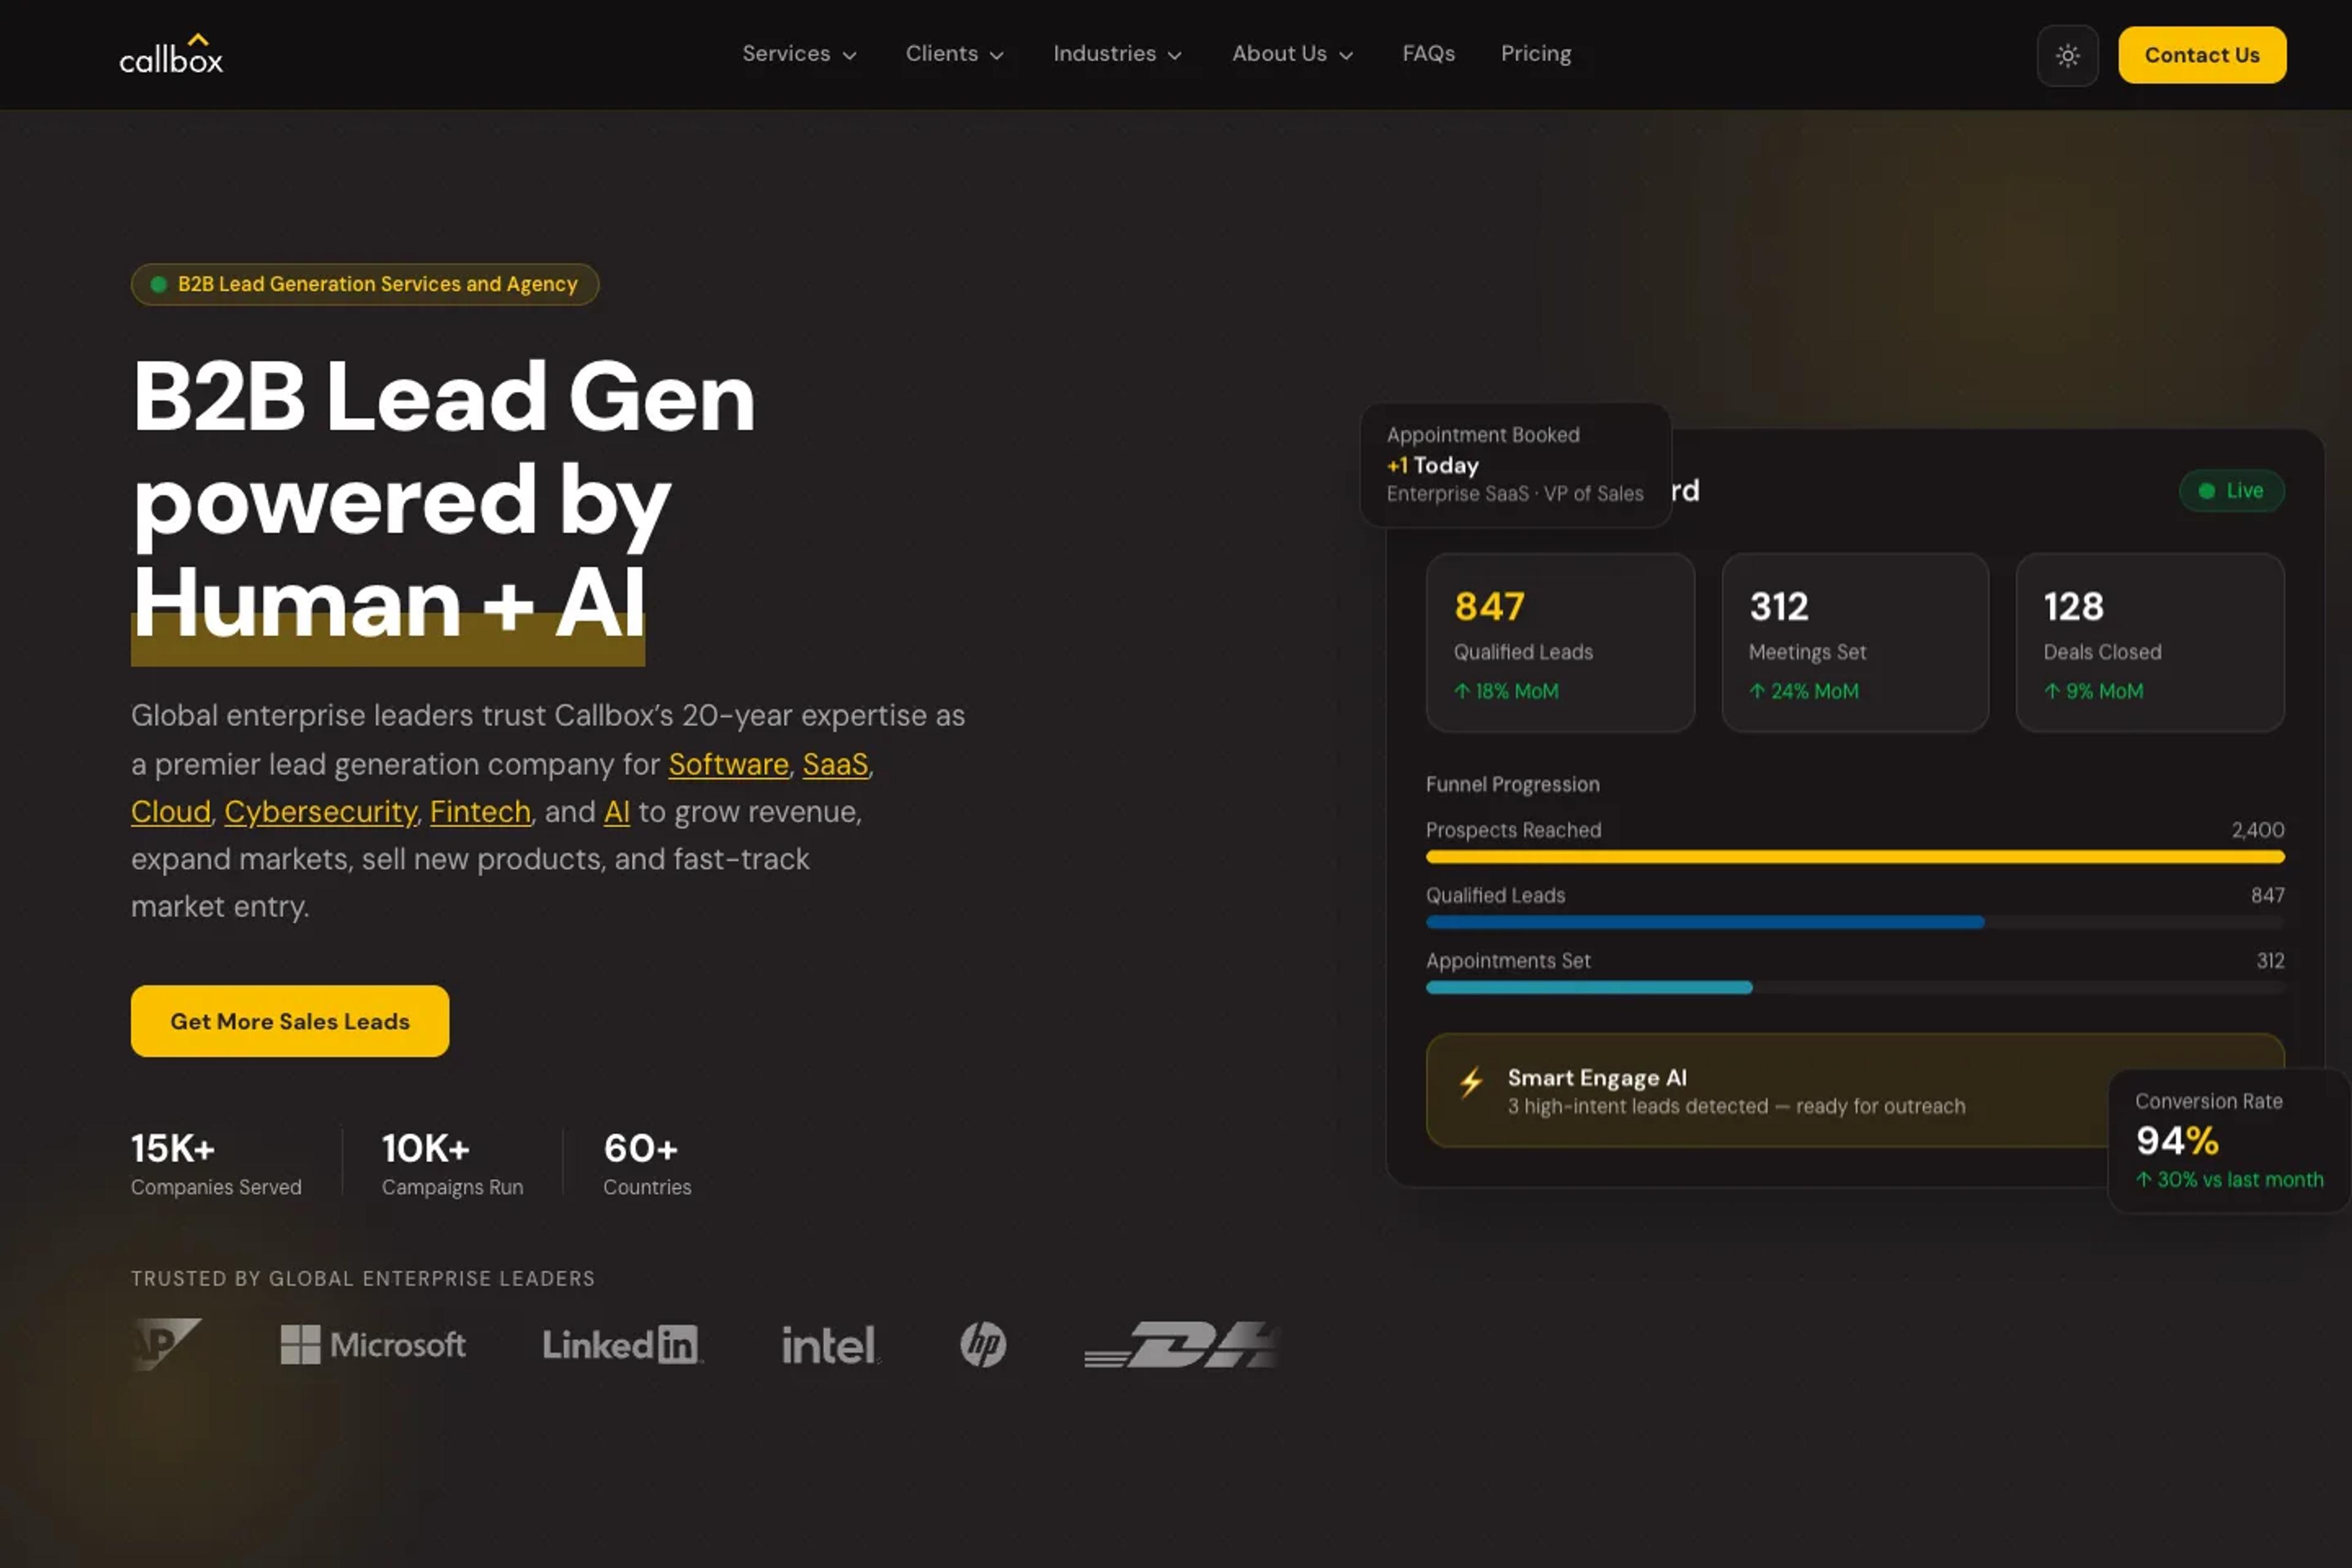The width and height of the screenshot is (2352, 1568).
Task: Click the Microsoft logo
Action: (x=373, y=1345)
